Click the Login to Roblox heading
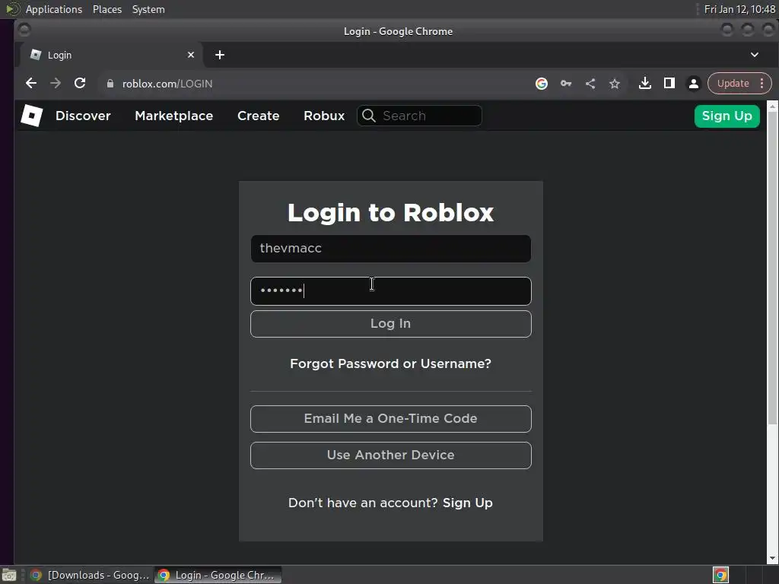Image resolution: width=779 pixels, height=584 pixels. pyautogui.click(x=390, y=213)
